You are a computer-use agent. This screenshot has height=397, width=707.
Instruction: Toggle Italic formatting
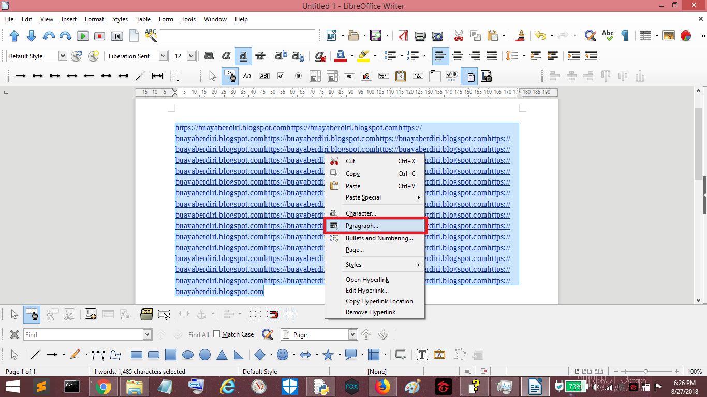coord(226,56)
